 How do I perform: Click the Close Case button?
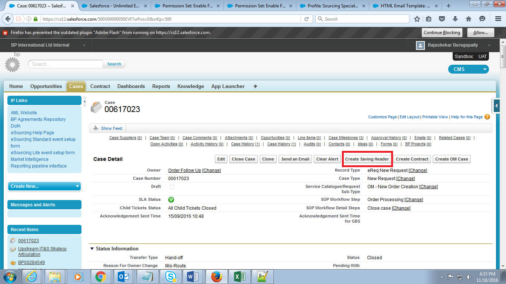[x=243, y=159]
